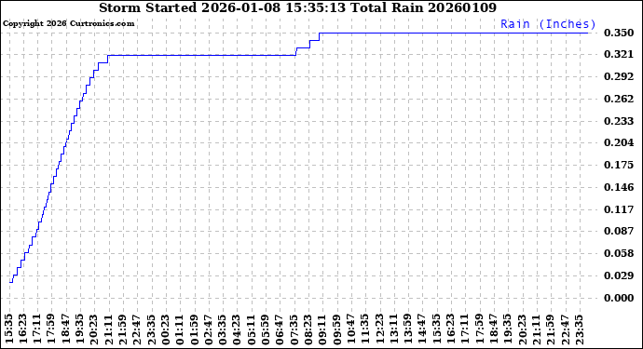Click the 06:47 time label
This screenshot has height=349, width=643.
click(x=280, y=329)
